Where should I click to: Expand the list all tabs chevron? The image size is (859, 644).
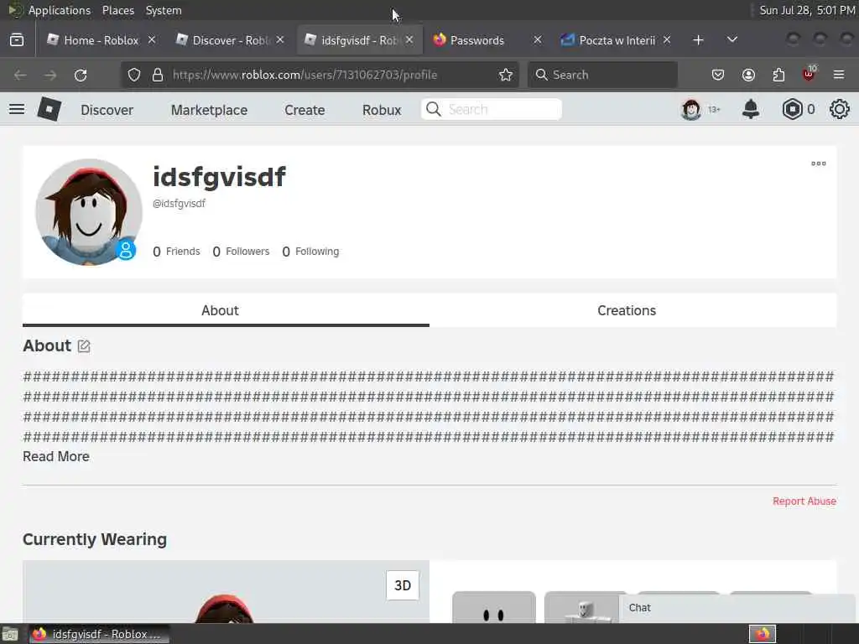click(x=731, y=40)
